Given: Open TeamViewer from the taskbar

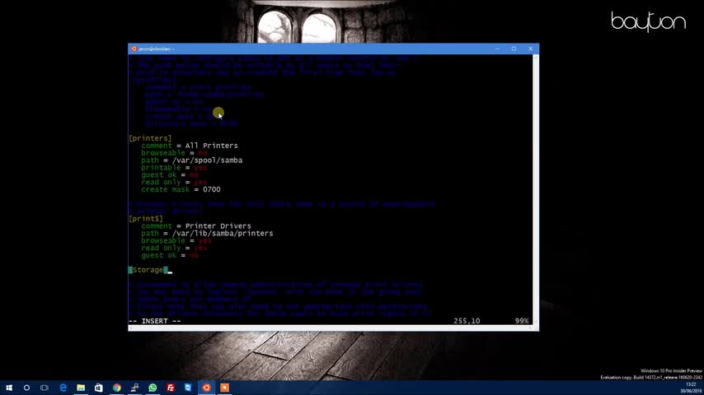Looking at the screenshot, I should (x=188, y=388).
